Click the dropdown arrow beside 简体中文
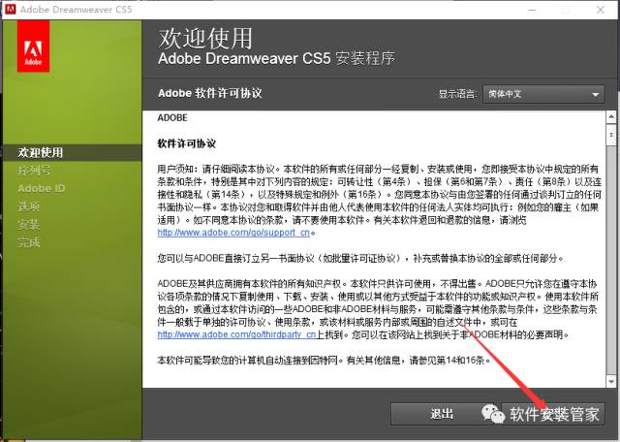The width and height of the screenshot is (620, 442). [596, 94]
